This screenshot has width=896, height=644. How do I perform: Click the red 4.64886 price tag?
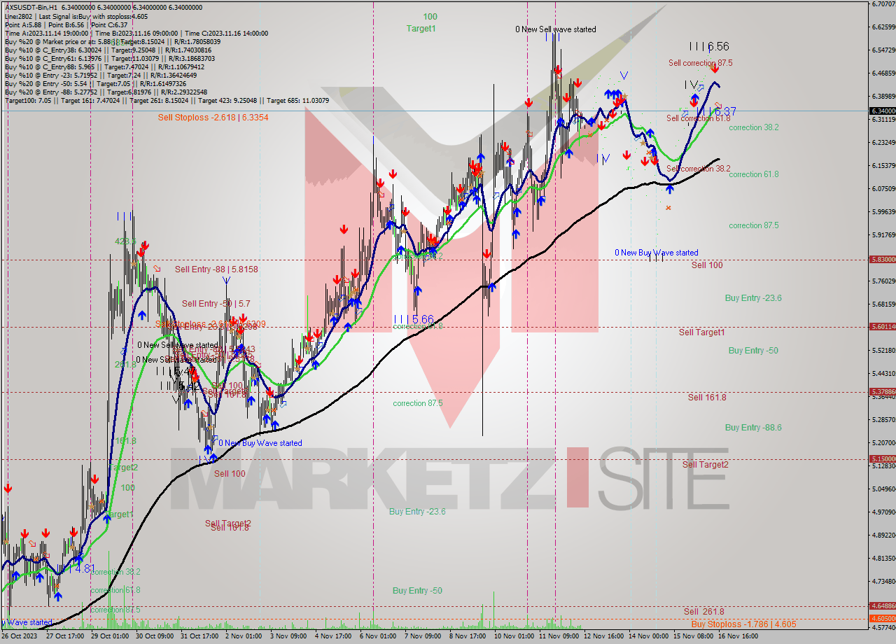coord(882,606)
